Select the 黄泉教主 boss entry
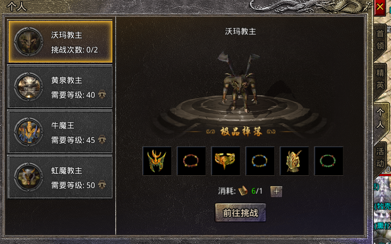The image size is (391, 244). [x=60, y=87]
